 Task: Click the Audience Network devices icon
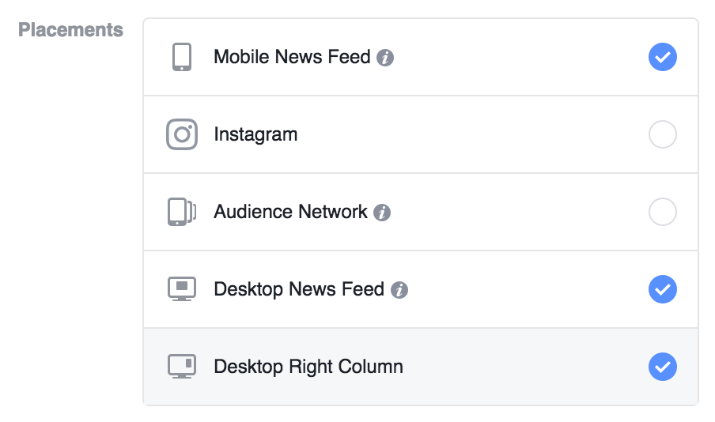182,212
